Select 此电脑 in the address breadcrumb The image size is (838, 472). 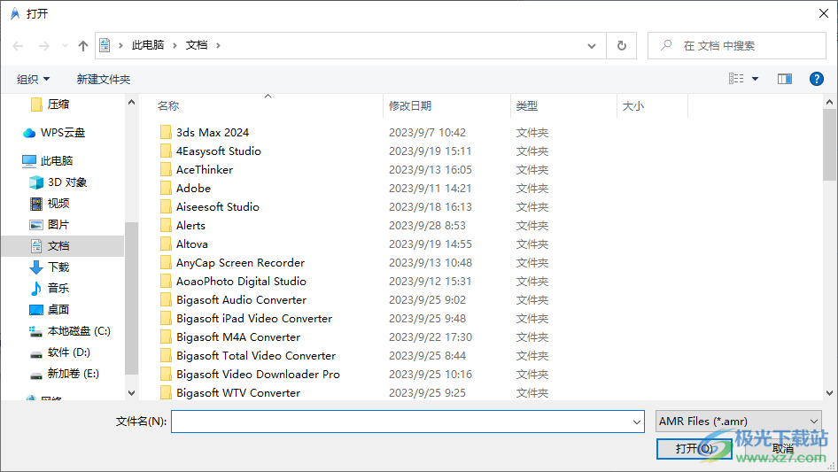(x=148, y=45)
